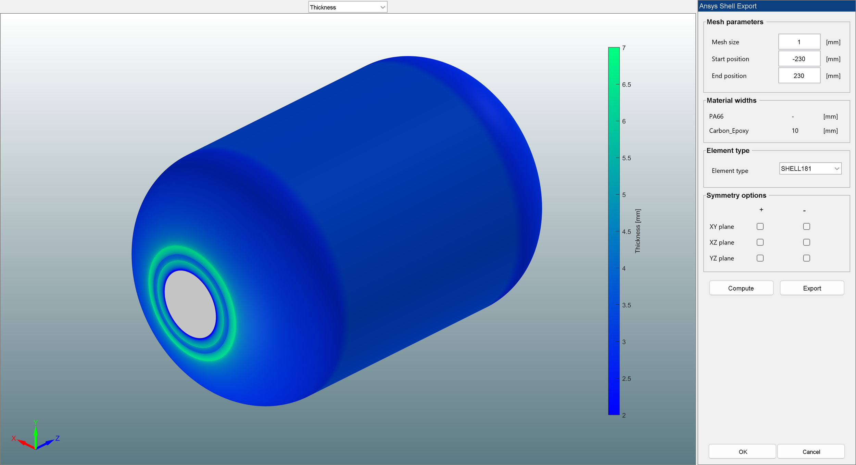Check YZ plane negative symmetry box
856x465 pixels.
click(x=806, y=258)
